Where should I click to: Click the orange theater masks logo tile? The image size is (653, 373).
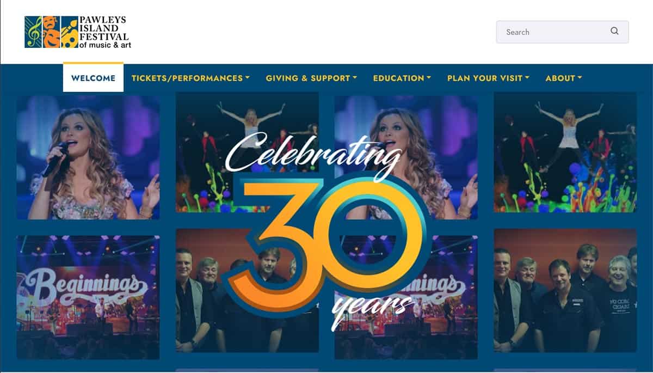(x=51, y=32)
